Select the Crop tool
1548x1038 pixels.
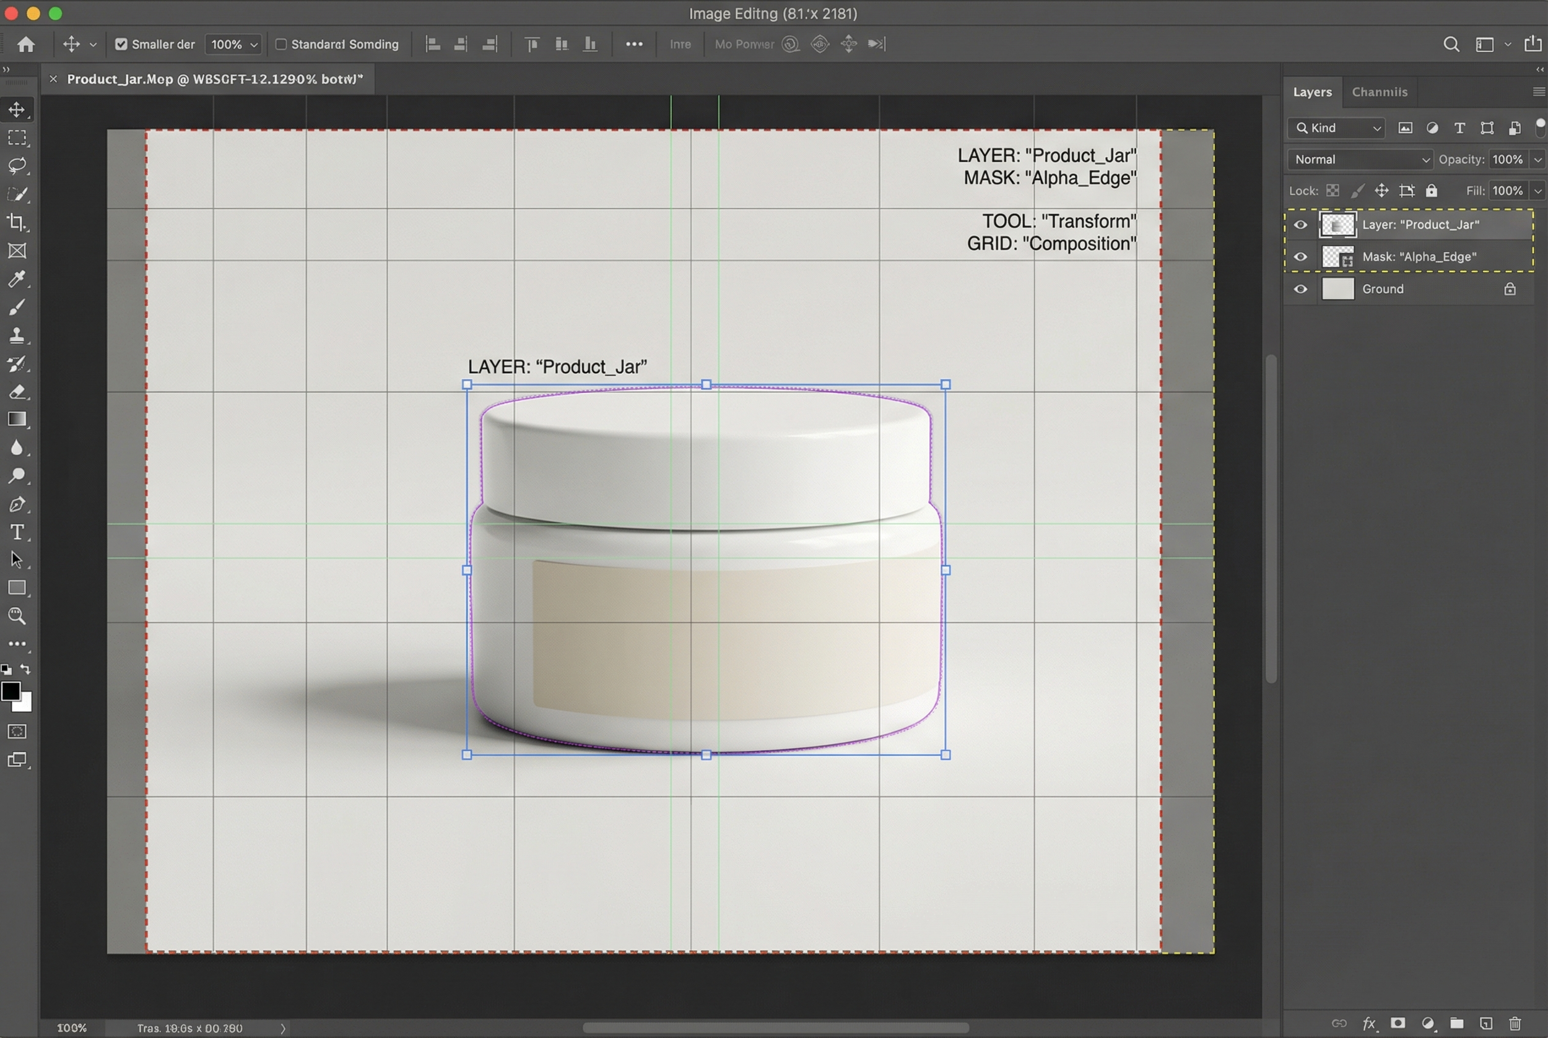click(x=17, y=222)
